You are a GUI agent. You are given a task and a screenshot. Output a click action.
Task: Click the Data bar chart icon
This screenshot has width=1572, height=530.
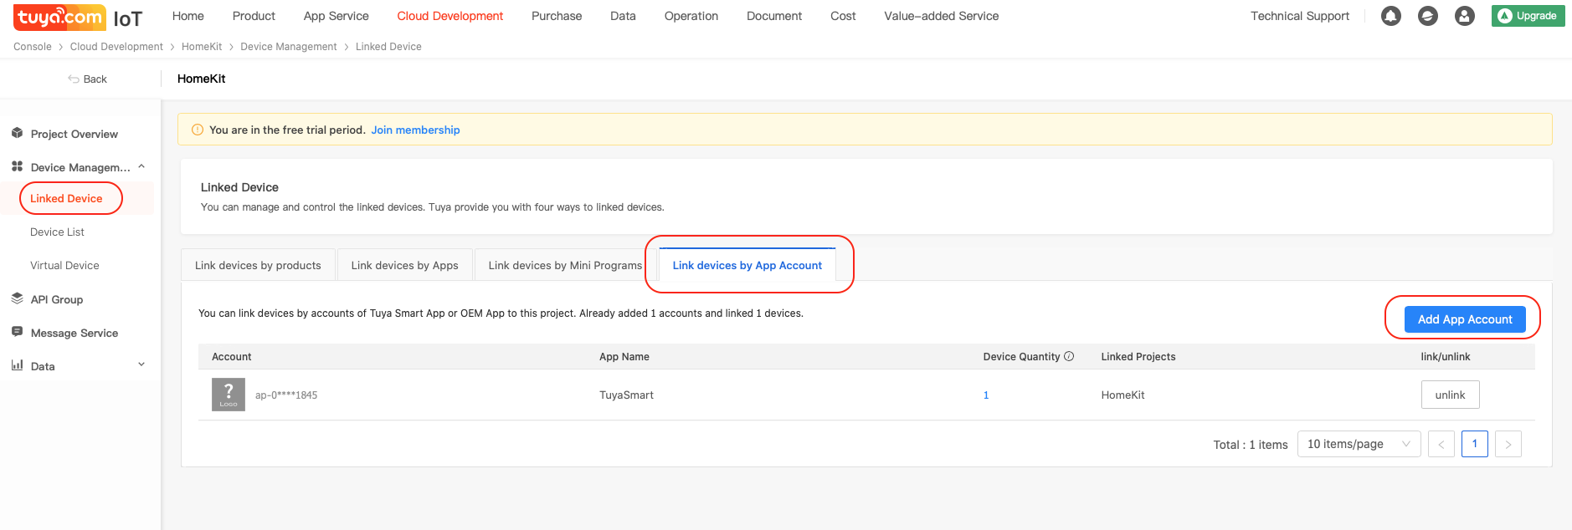tap(17, 365)
